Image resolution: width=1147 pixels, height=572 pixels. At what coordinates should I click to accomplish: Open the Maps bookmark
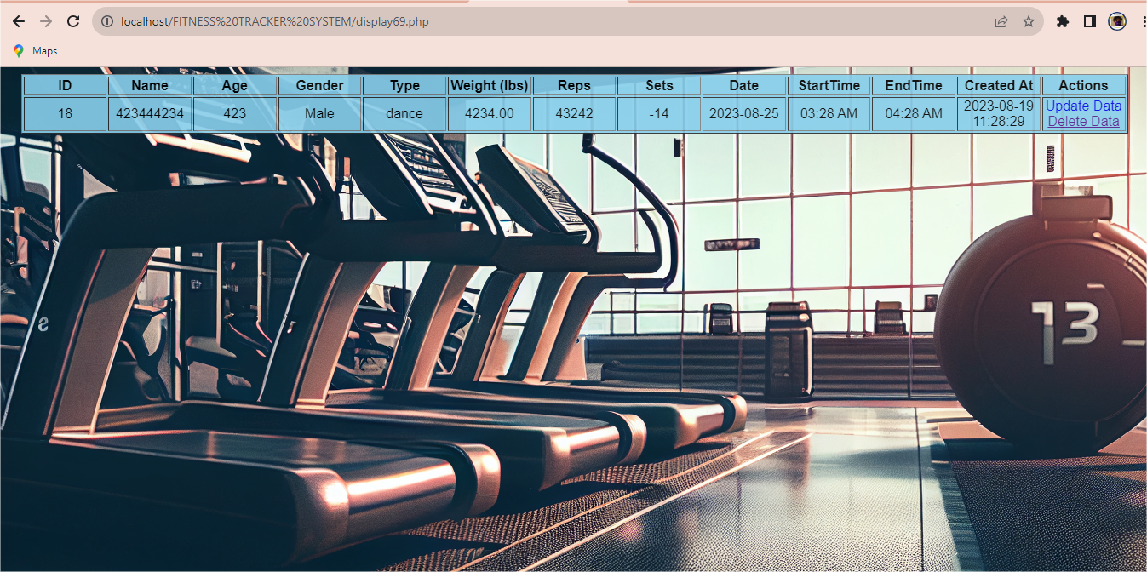pos(35,51)
